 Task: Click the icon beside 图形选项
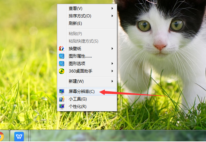click(62, 64)
